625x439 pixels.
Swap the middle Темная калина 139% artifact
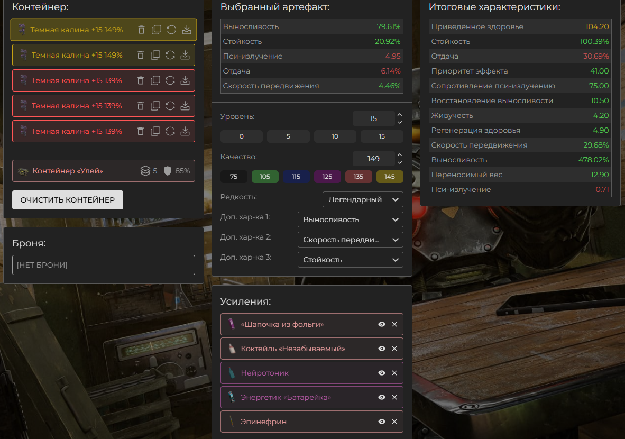coord(170,106)
